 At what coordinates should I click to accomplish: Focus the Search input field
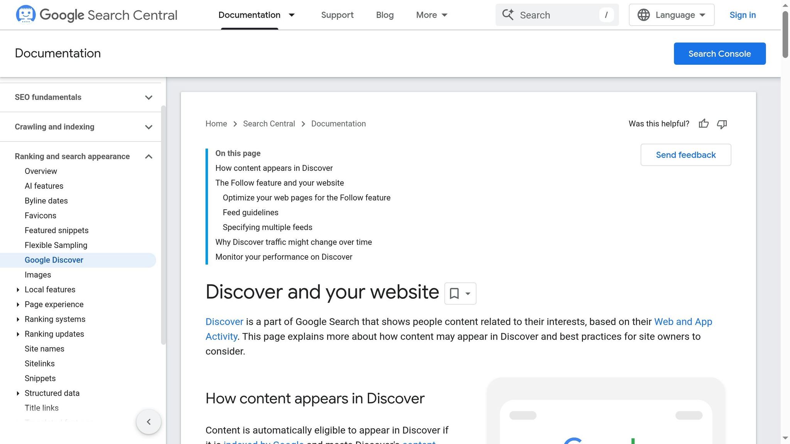[557, 15]
